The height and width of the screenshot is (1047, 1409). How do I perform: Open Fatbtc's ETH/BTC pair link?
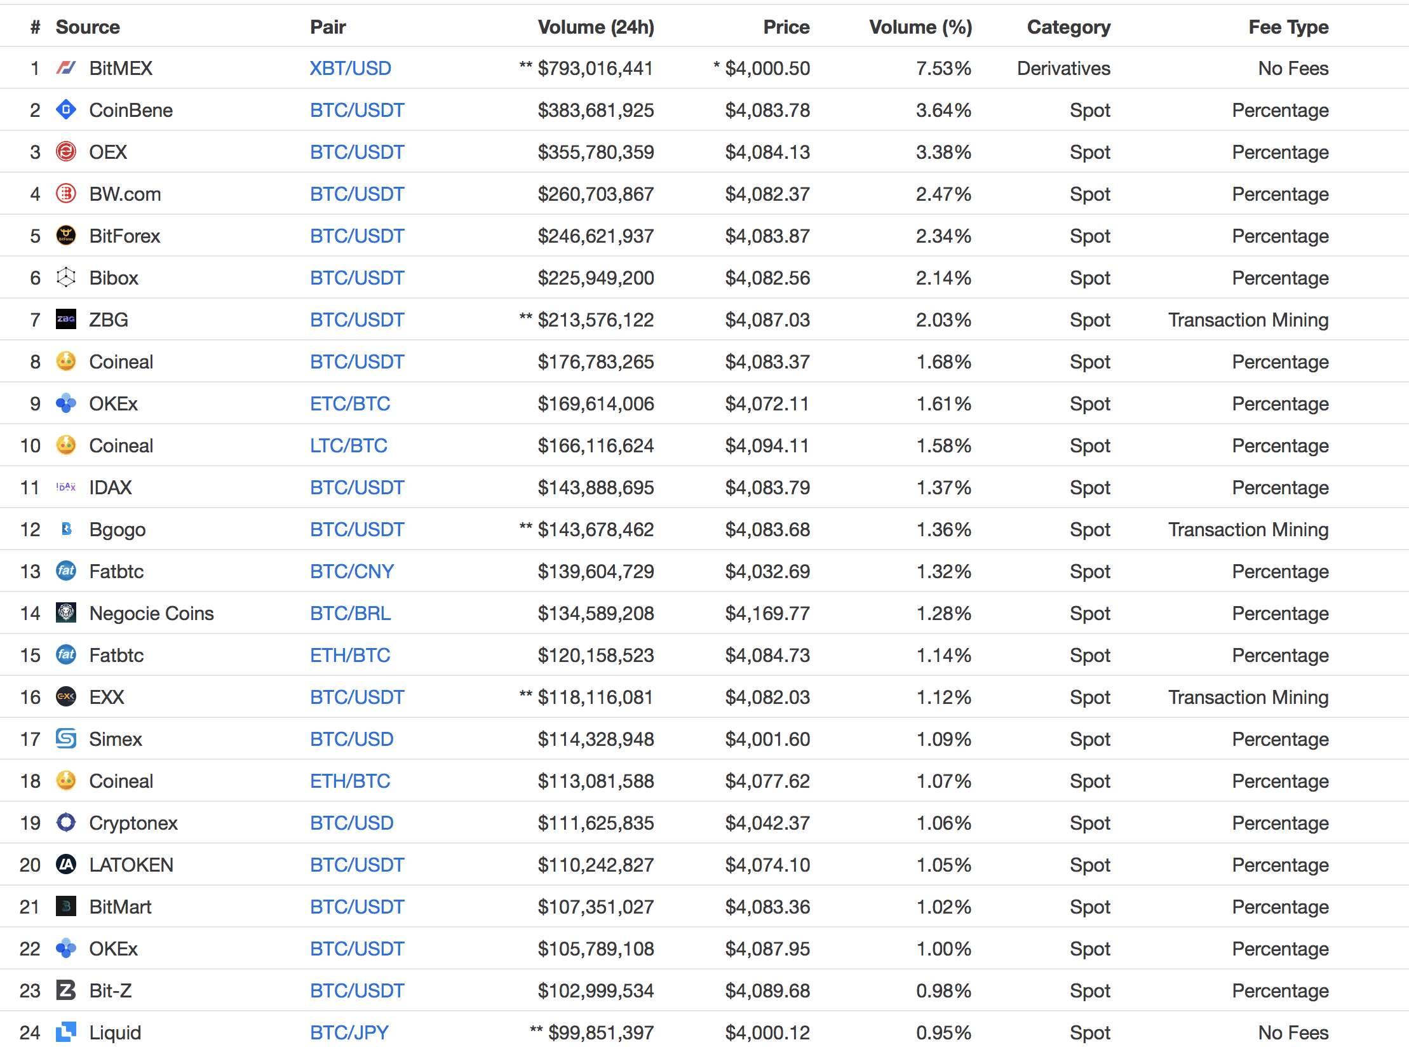click(x=350, y=655)
